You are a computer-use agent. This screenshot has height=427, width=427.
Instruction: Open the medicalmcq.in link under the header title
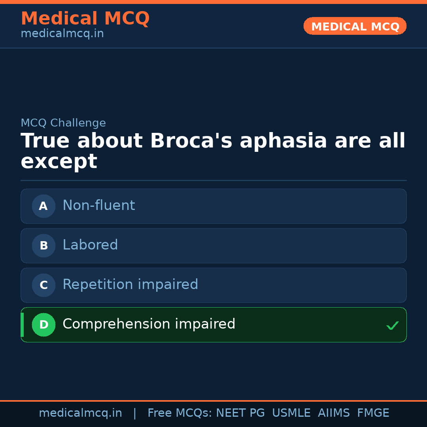pos(62,34)
